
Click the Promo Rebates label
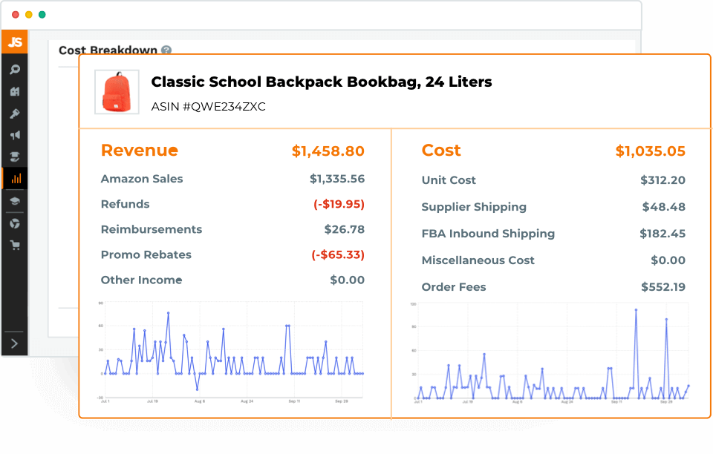coord(146,254)
